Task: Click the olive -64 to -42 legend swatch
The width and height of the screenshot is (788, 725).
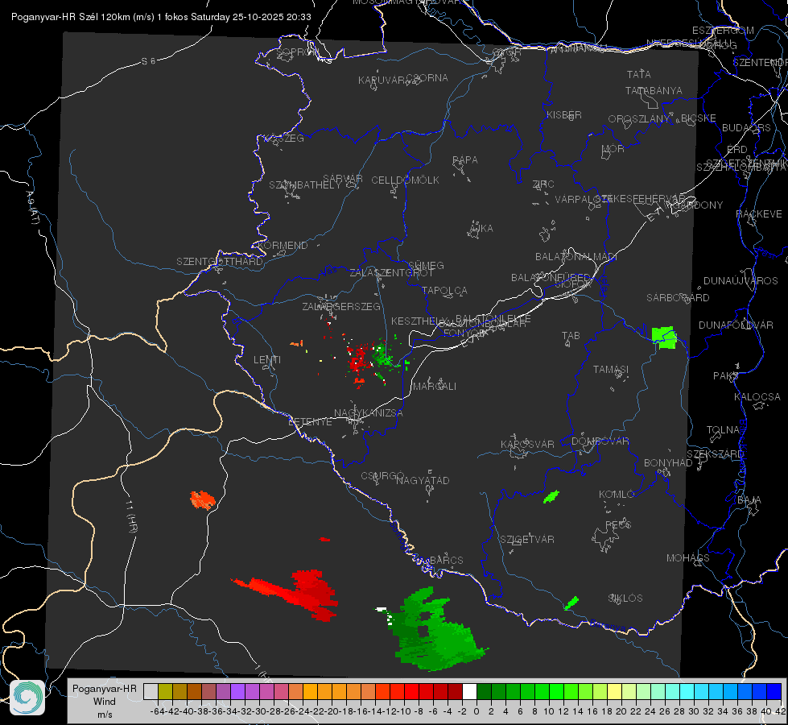Action: (x=165, y=691)
